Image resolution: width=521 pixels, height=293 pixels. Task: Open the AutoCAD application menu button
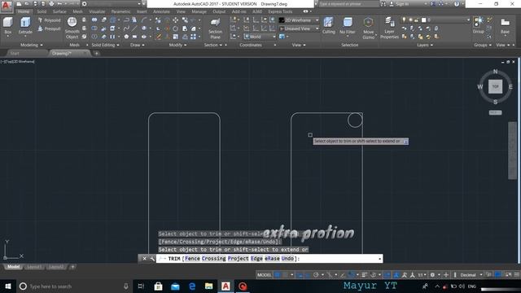[7, 6]
